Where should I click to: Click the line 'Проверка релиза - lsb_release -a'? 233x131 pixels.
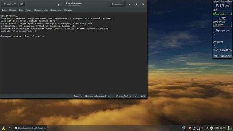click(x=22, y=36)
